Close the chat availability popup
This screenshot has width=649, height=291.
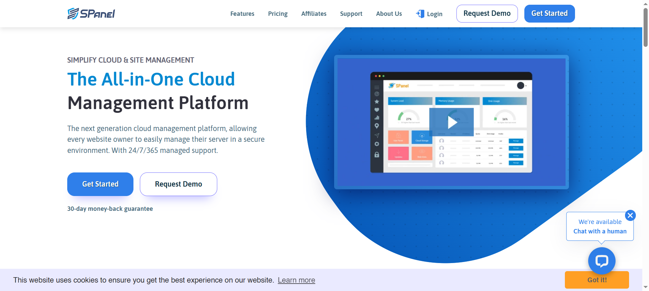coord(630,215)
